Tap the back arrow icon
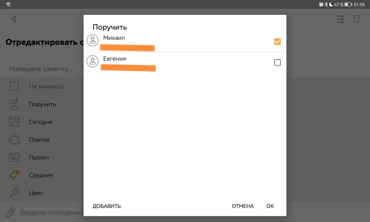The height and width of the screenshot is (222, 370). [x=13, y=19]
